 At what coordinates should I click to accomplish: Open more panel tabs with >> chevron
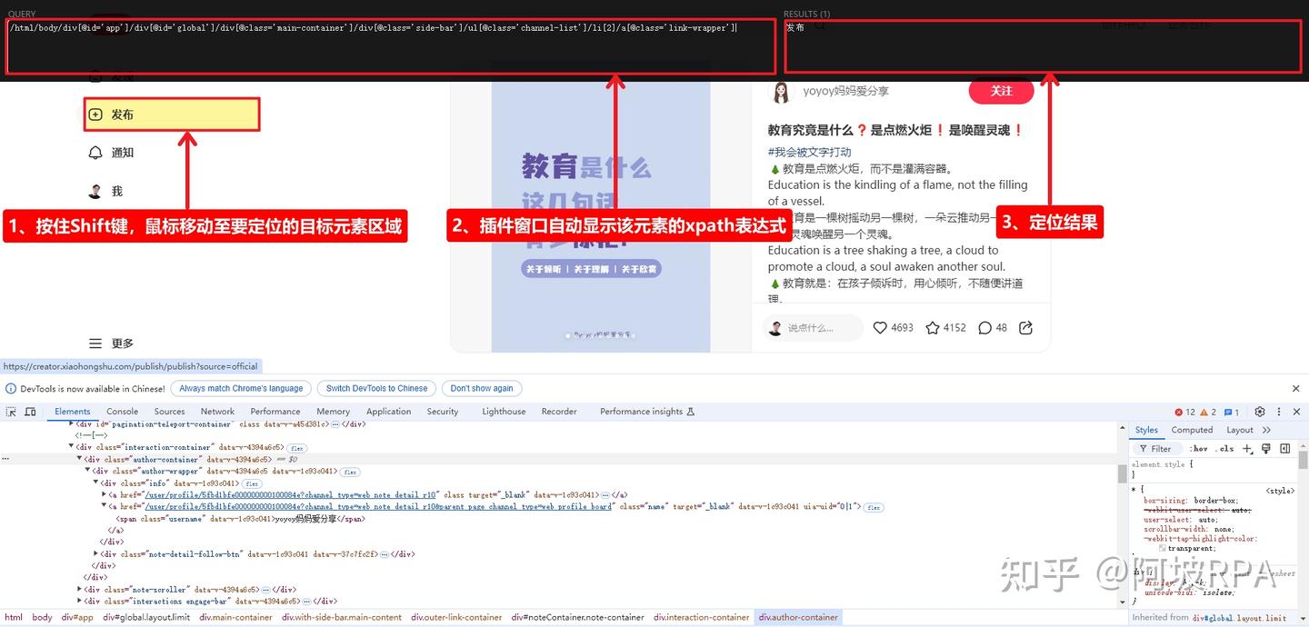pyautogui.click(x=1267, y=430)
